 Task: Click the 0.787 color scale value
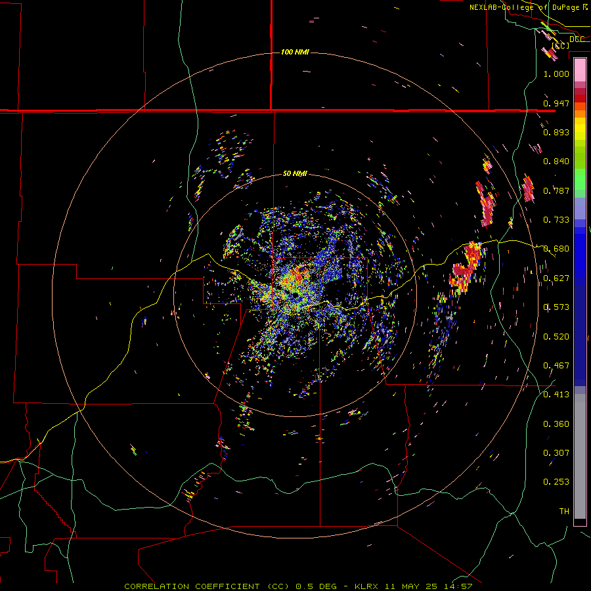[x=556, y=190]
